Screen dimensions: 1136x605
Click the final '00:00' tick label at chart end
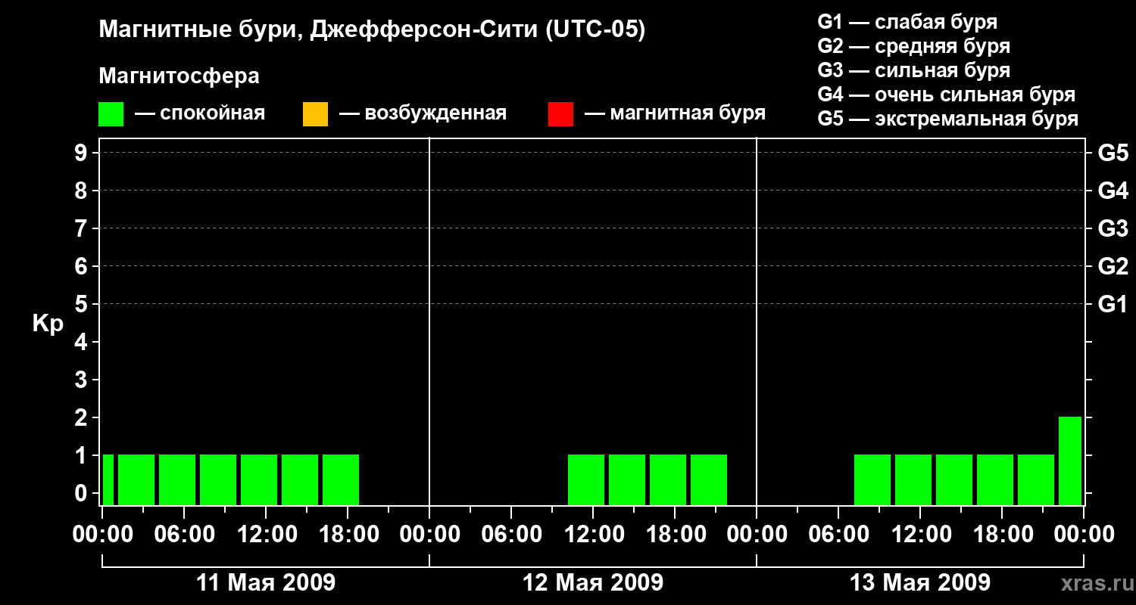pos(1084,535)
